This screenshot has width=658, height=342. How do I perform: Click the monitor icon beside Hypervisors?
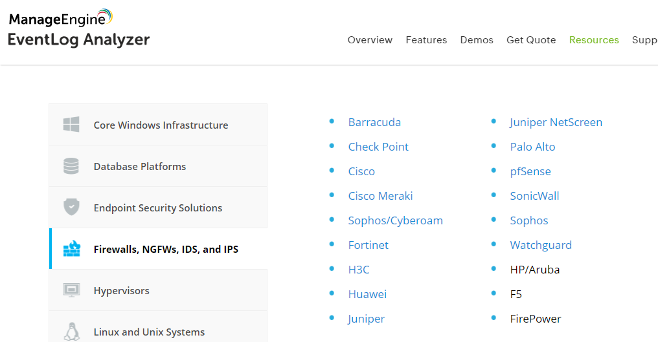(x=71, y=290)
